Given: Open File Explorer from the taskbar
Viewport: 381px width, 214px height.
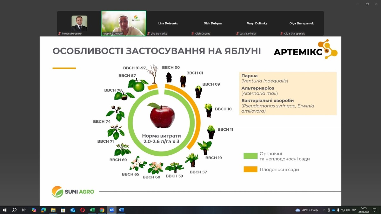Looking at the screenshot, I should (53, 210).
